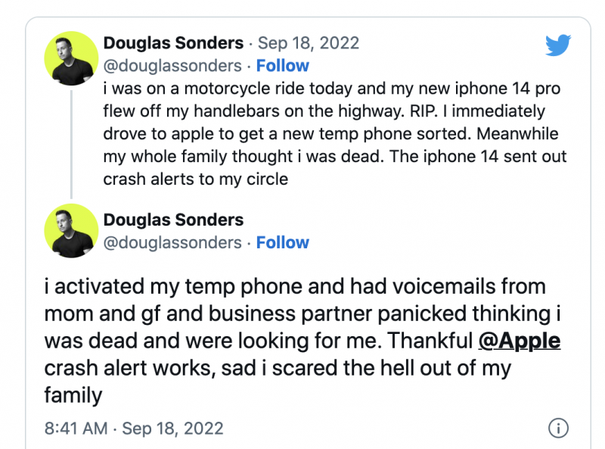Open Douglas Sonders name in first tweet
605x449 pixels.
173,43
